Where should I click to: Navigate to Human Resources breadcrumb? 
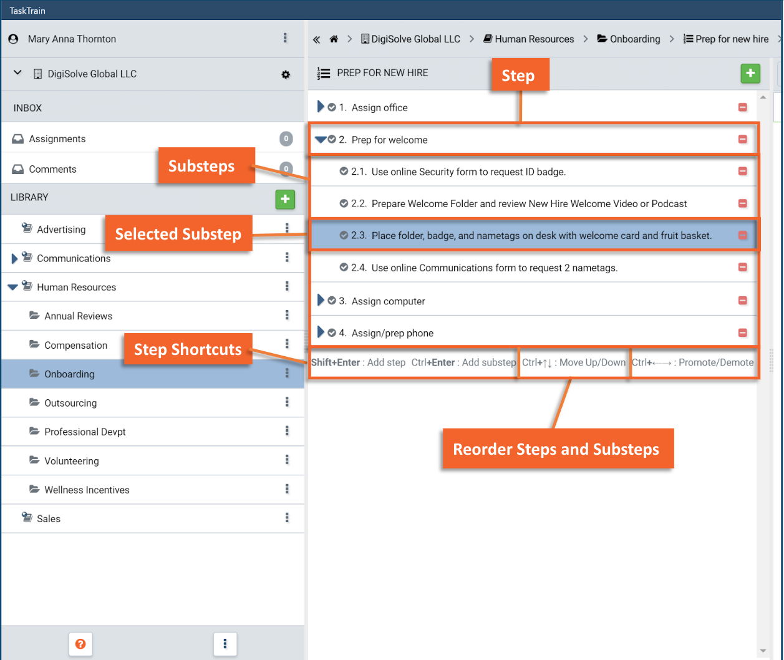[x=529, y=39]
